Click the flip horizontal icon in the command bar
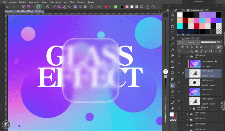The image size is (225, 131). point(100,7)
